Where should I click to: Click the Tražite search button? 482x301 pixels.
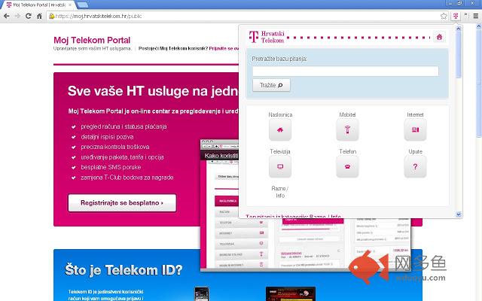click(x=271, y=85)
